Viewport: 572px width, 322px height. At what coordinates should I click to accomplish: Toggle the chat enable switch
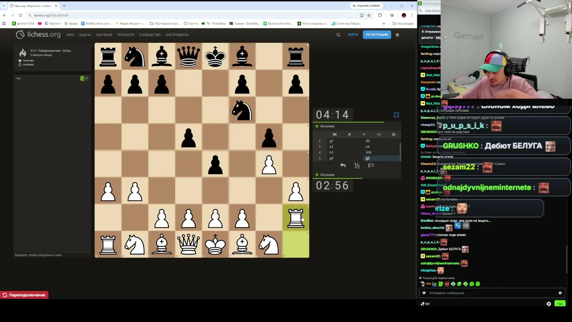click(84, 78)
